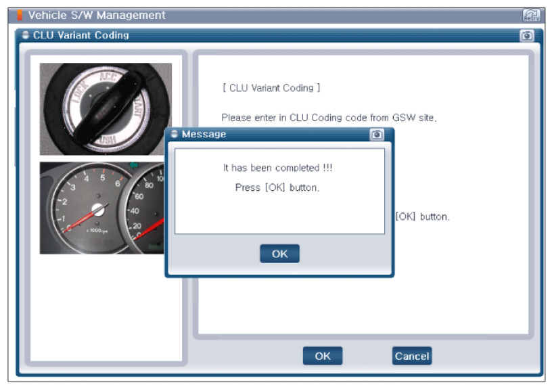Click the "It has been completed !!!" message
The height and width of the screenshot is (389, 552).
(278, 168)
